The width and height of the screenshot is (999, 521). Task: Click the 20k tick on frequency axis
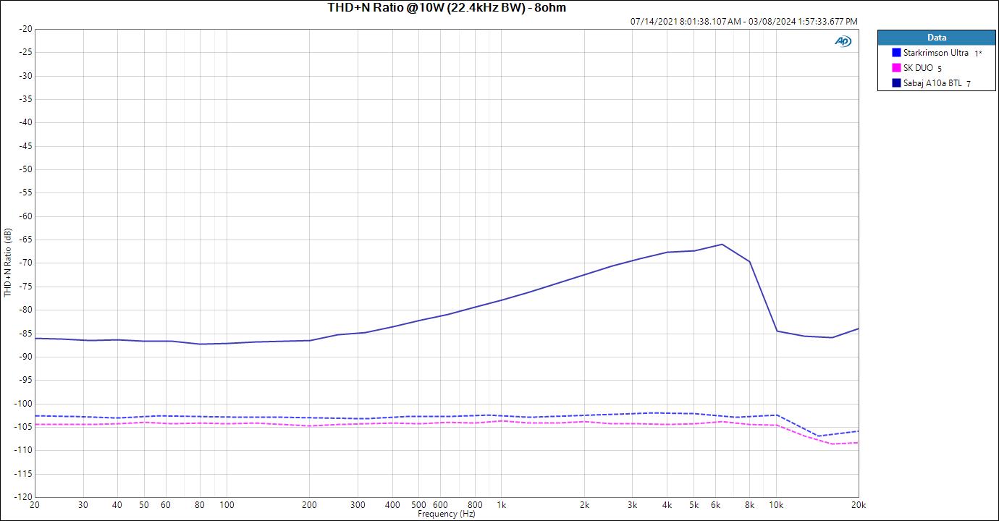pyautogui.click(x=859, y=505)
